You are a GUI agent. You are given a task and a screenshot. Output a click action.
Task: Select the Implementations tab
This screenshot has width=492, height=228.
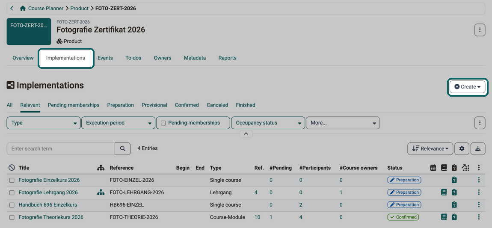(x=65, y=58)
